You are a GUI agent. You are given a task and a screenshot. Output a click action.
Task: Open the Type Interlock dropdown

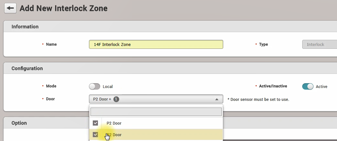click(x=319, y=44)
